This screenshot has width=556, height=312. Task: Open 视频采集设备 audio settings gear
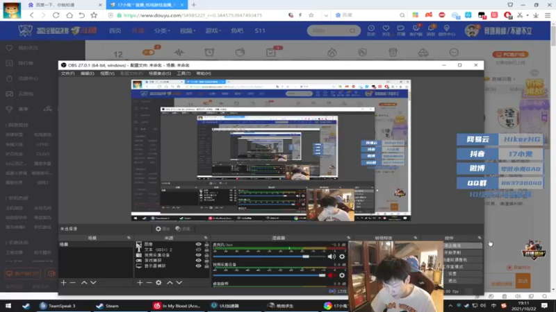[342, 275]
